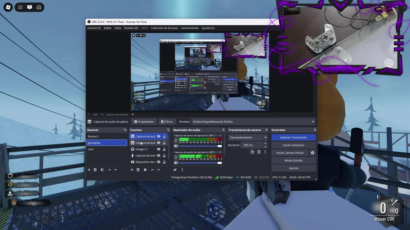Click Iniciar Grabación button
410x230 pixels.
[294, 145]
